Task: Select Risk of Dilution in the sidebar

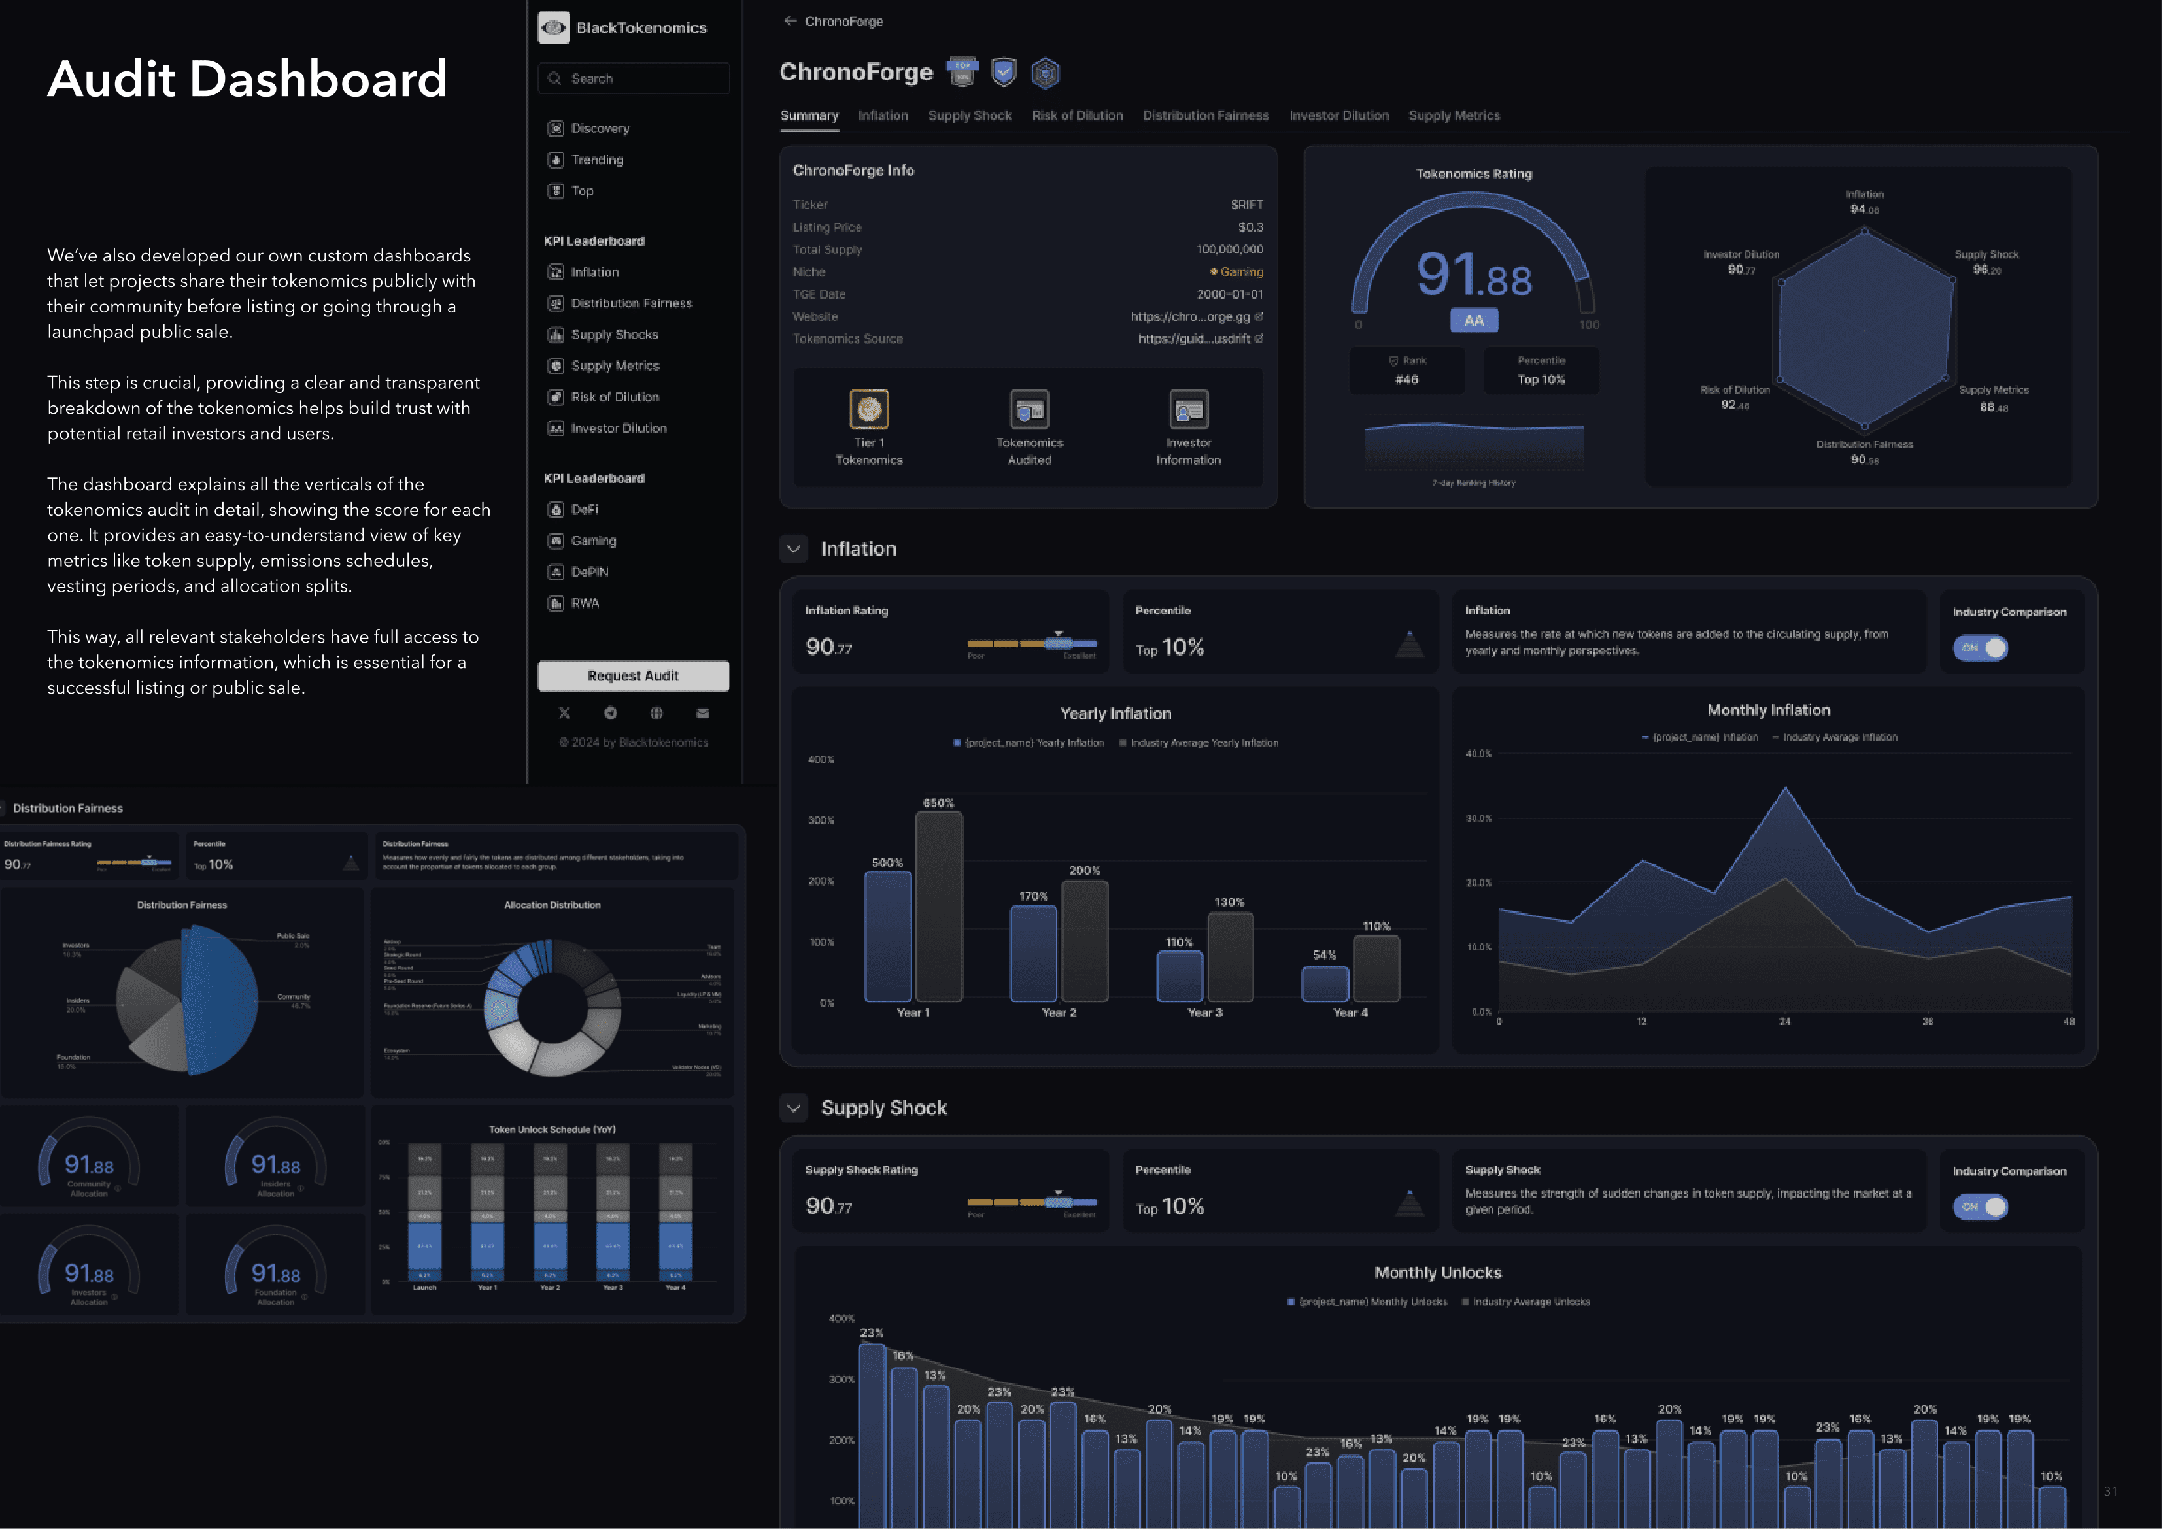Action: (x=604, y=397)
